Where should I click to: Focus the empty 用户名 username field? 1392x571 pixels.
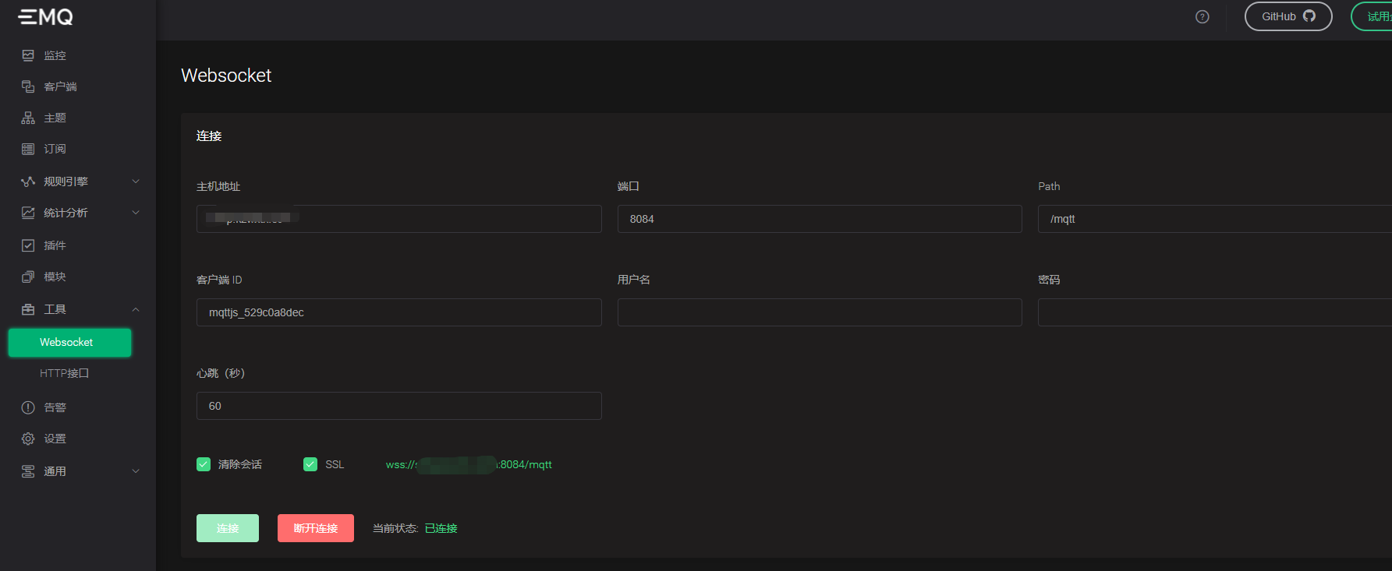pyautogui.click(x=820, y=312)
